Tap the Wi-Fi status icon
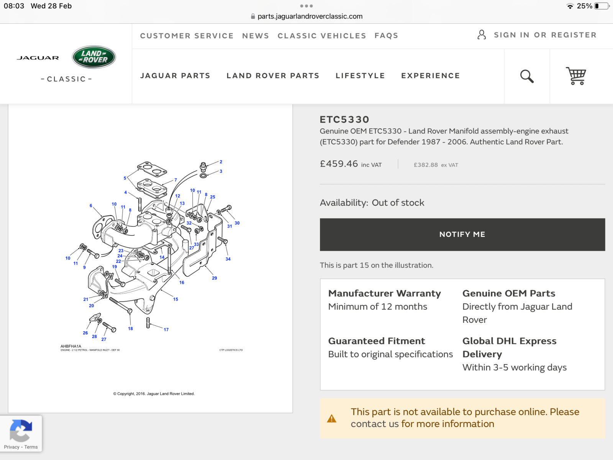 [x=570, y=6]
